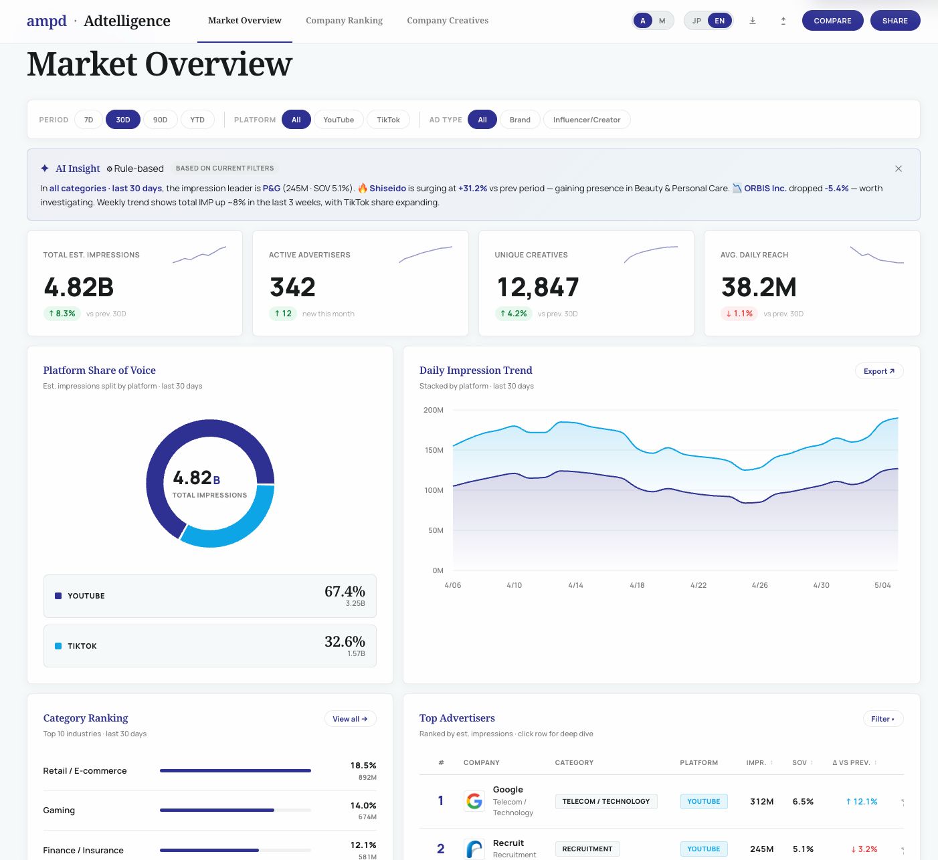Screen dimensions: 938x860
Task: Click the Google logo in Top Advertisers
Action: 474,801
